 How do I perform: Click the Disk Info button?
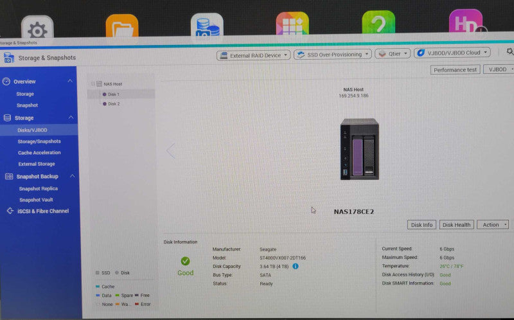[421, 225]
